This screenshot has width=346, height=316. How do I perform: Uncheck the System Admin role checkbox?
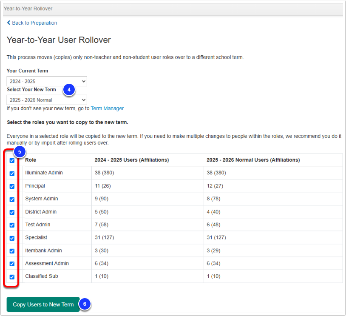[x=12, y=199]
